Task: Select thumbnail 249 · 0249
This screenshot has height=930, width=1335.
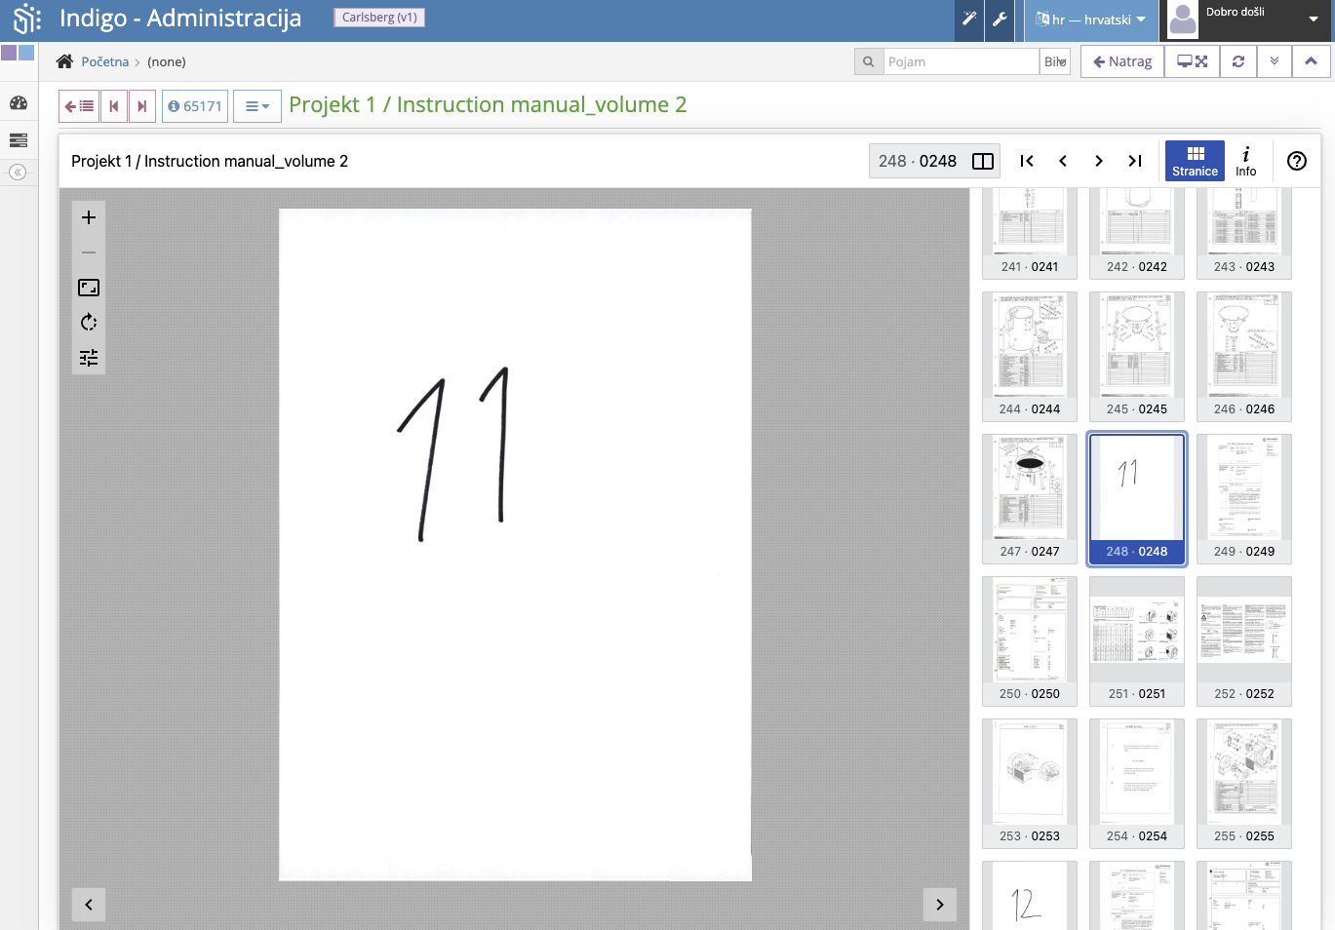Action: [x=1244, y=499]
